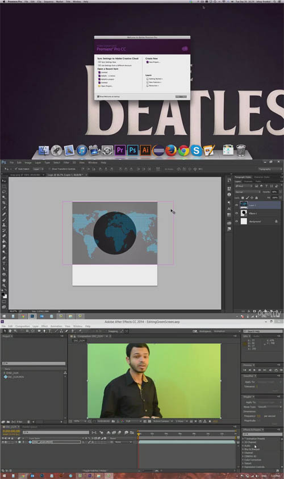Select the Crop tool in Photoshop
284x479 pixels.
coord(4,203)
